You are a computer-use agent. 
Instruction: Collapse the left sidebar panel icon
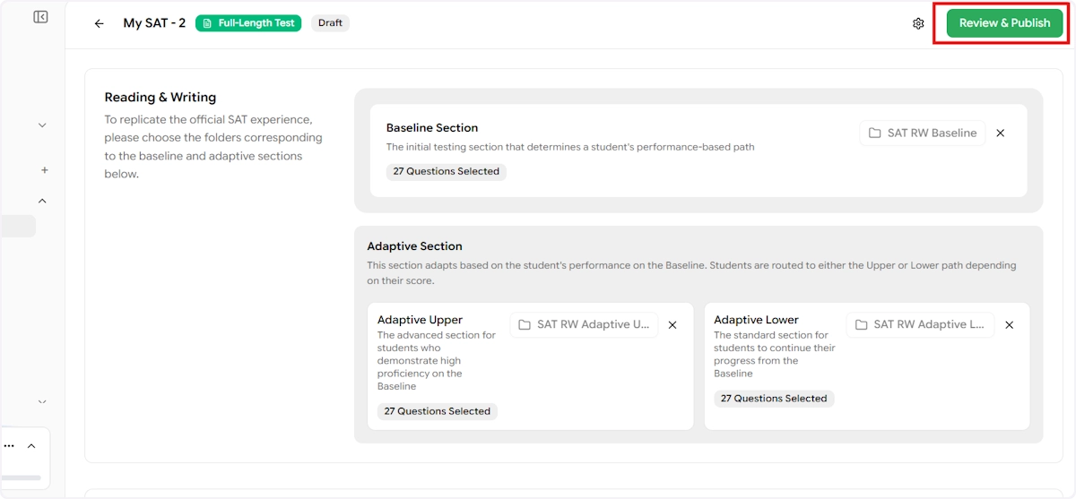pos(40,17)
